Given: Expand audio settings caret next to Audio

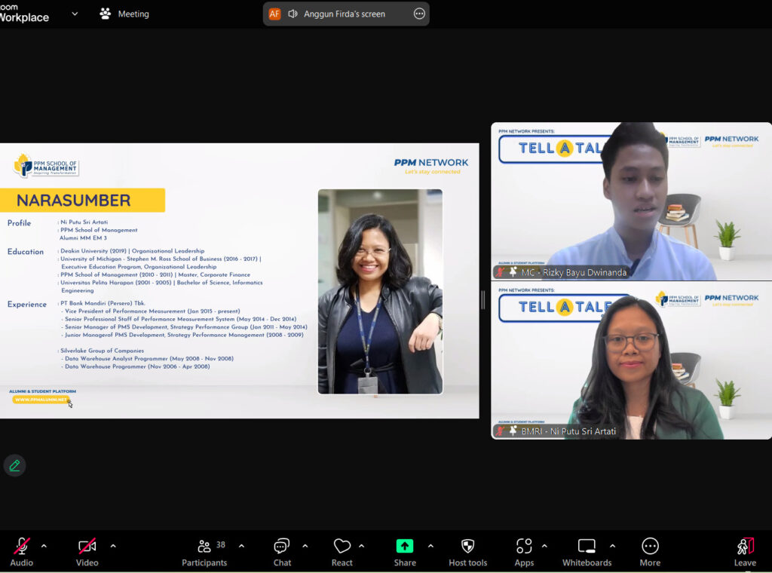Looking at the screenshot, I should [44, 546].
